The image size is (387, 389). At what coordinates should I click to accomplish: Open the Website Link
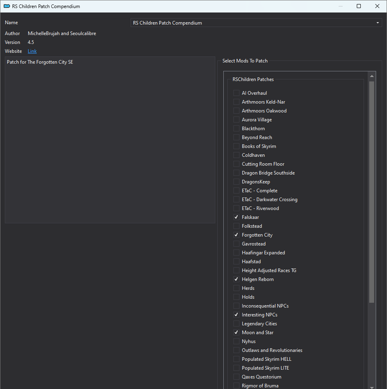pyautogui.click(x=32, y=51)
